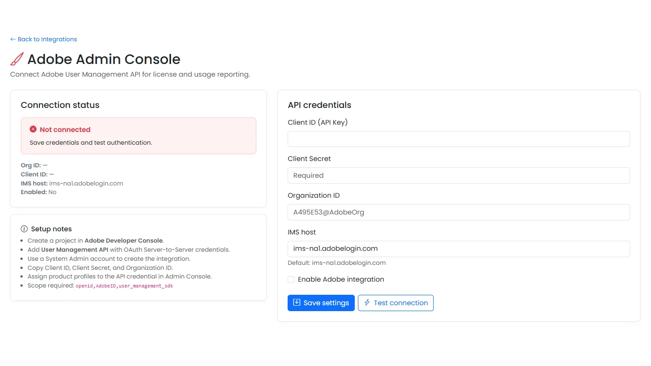Viewport: 651px width, 366px height.
Task: Click the Org ID status line
Action: [34, 166]
